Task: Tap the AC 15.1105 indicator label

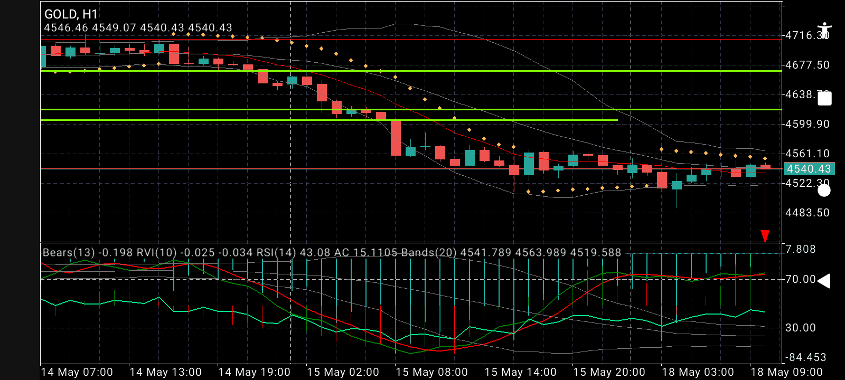Action: [366, 252]
